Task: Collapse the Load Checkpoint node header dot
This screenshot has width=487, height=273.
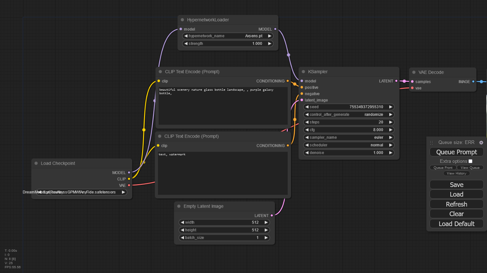Action: point(35,163)
